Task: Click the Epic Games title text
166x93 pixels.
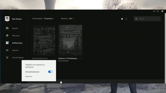Action: tap(17, 19)
